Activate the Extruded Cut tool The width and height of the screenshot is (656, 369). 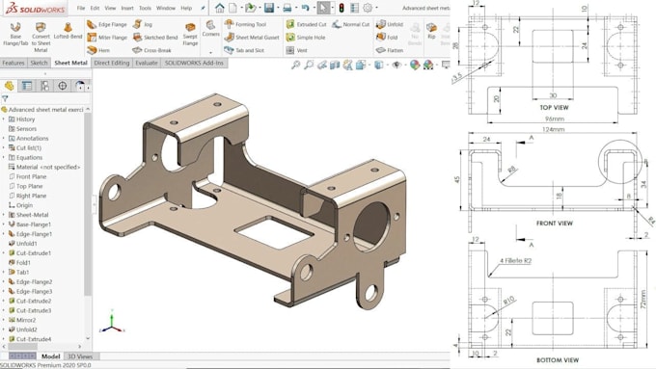coord(306,25)
